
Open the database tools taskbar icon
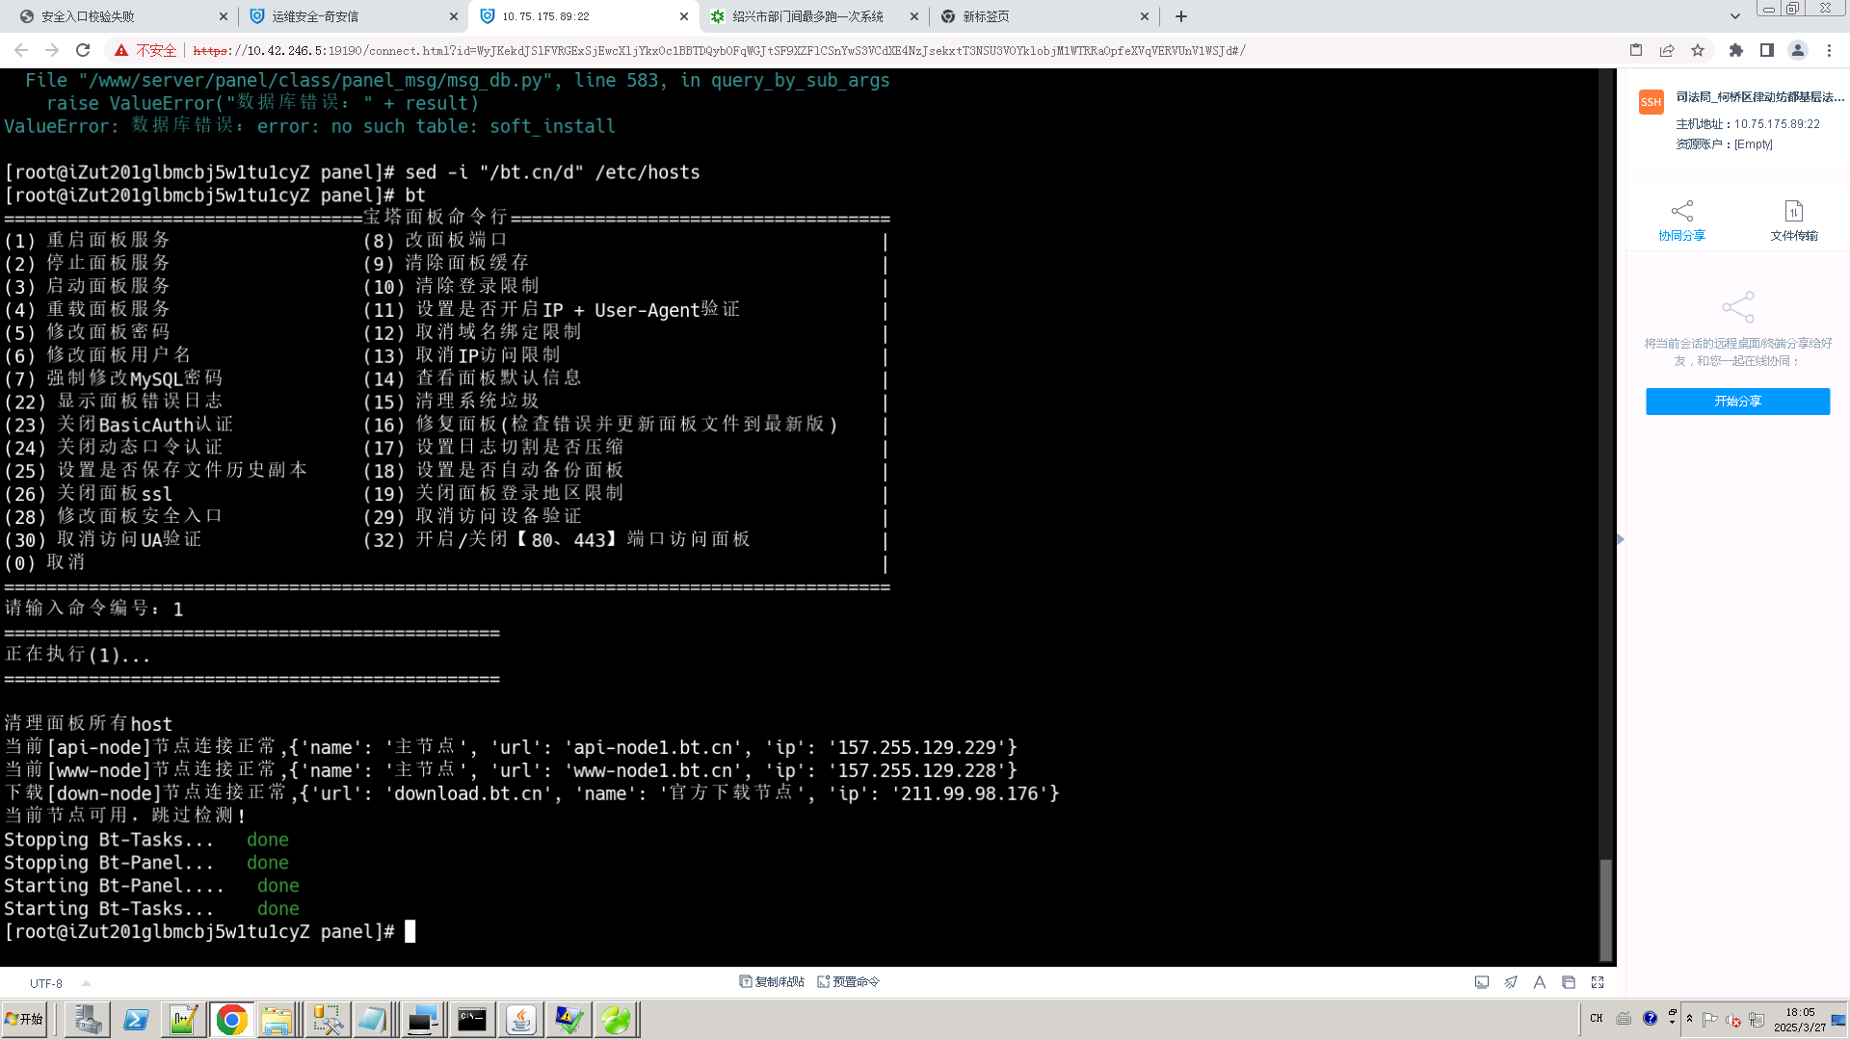[x=328, y=1019]
